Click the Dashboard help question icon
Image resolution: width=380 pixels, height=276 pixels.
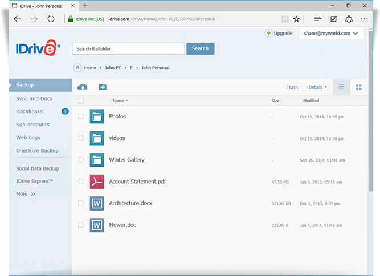[65, 112]
